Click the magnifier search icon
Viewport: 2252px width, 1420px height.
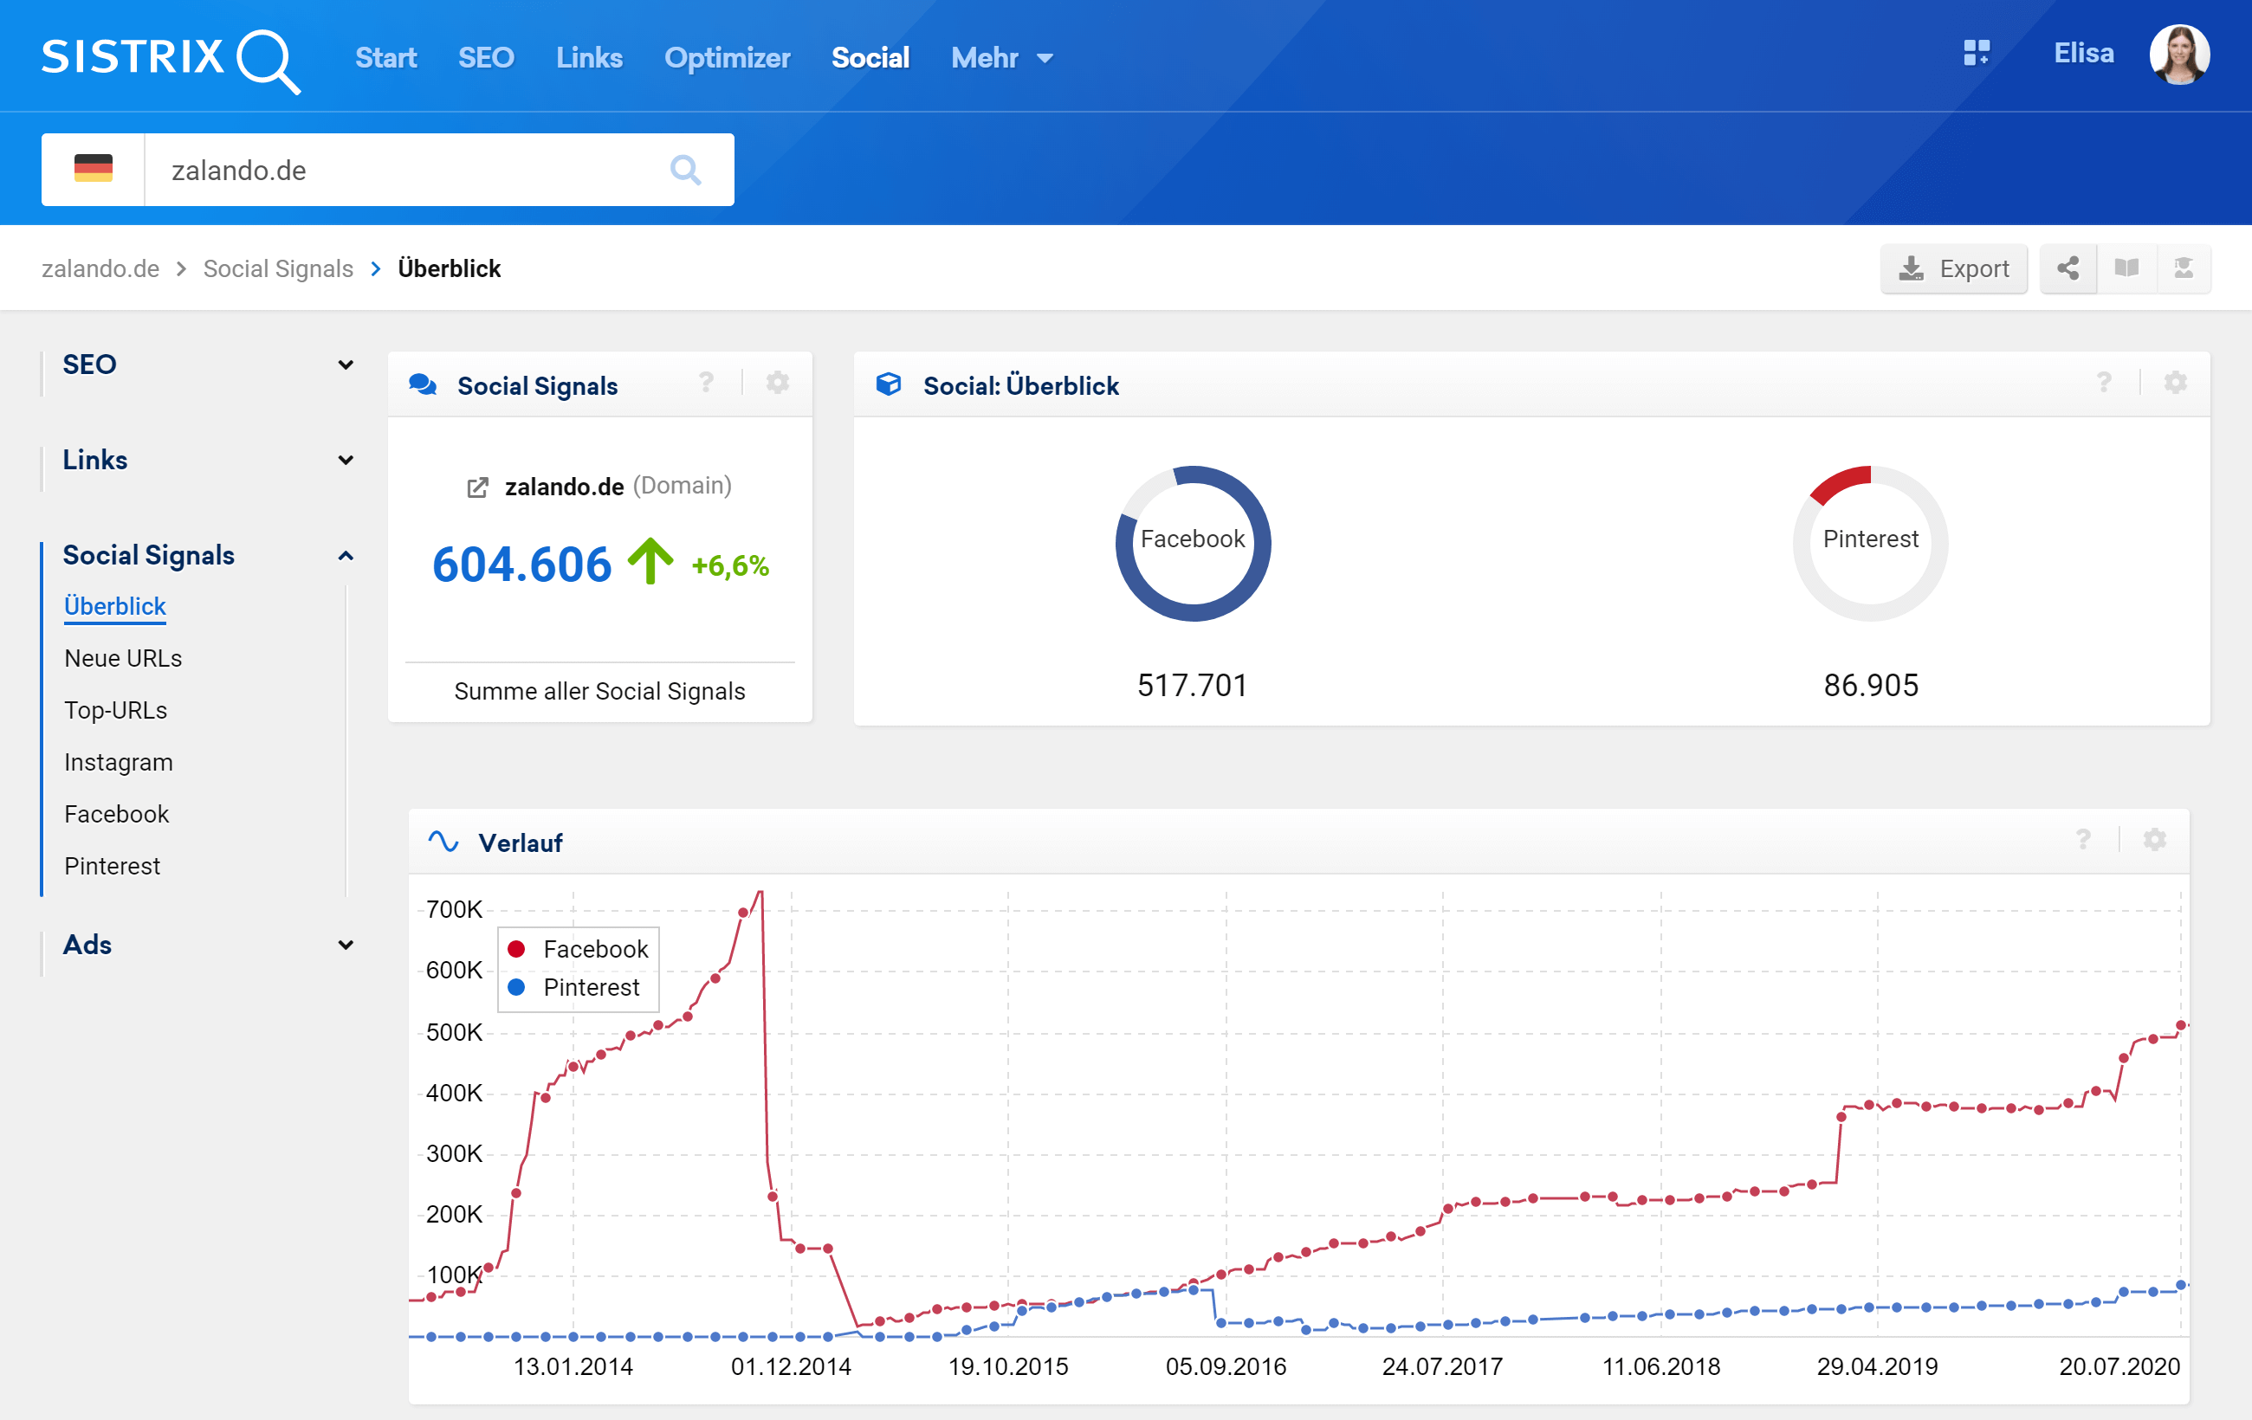pyautogui.click(x=684, y=170)
